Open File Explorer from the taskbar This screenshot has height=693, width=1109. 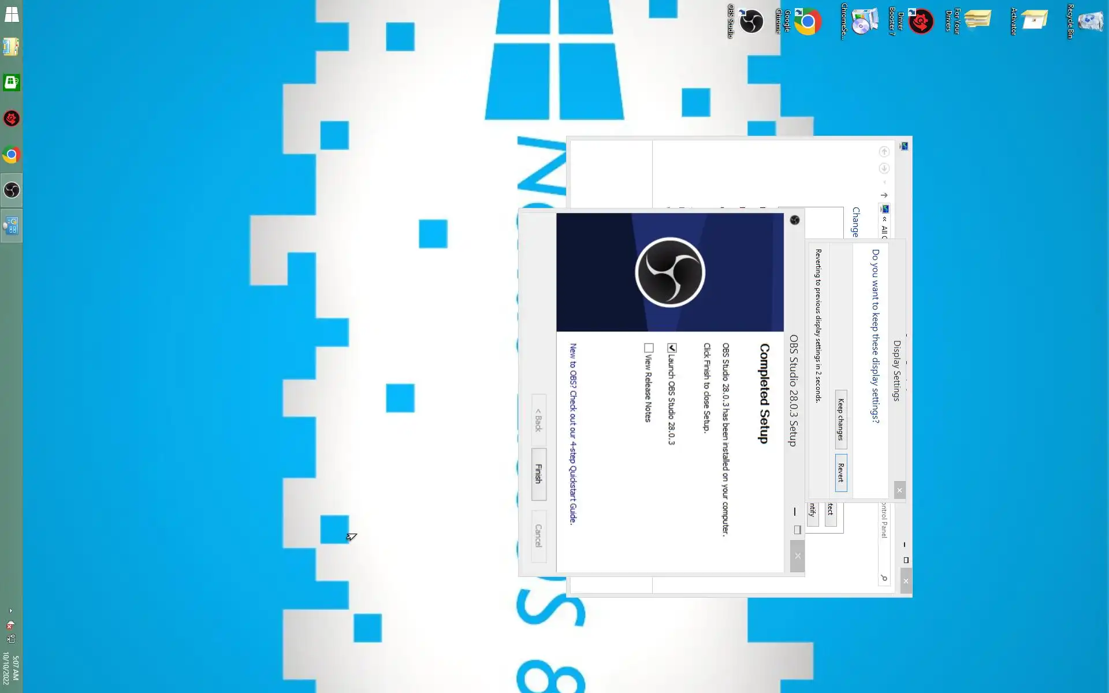pos(12,47)
